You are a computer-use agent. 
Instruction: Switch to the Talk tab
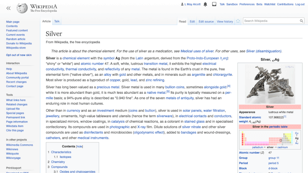point(57,22)
